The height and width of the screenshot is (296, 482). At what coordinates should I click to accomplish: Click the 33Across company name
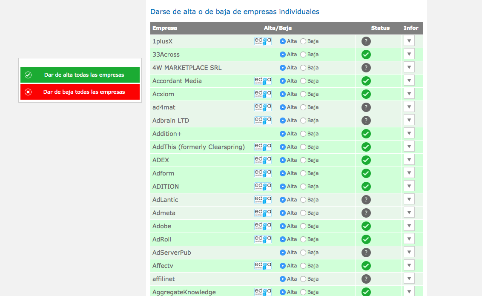[166, 55]
